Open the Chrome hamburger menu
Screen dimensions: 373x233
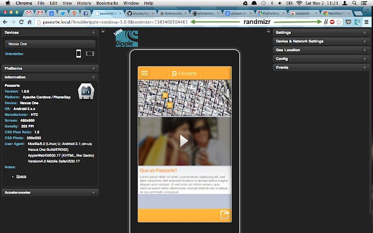367,22
